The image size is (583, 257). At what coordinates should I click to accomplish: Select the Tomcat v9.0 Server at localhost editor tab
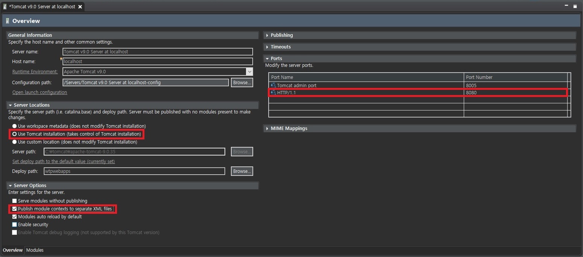coord(42,7)
